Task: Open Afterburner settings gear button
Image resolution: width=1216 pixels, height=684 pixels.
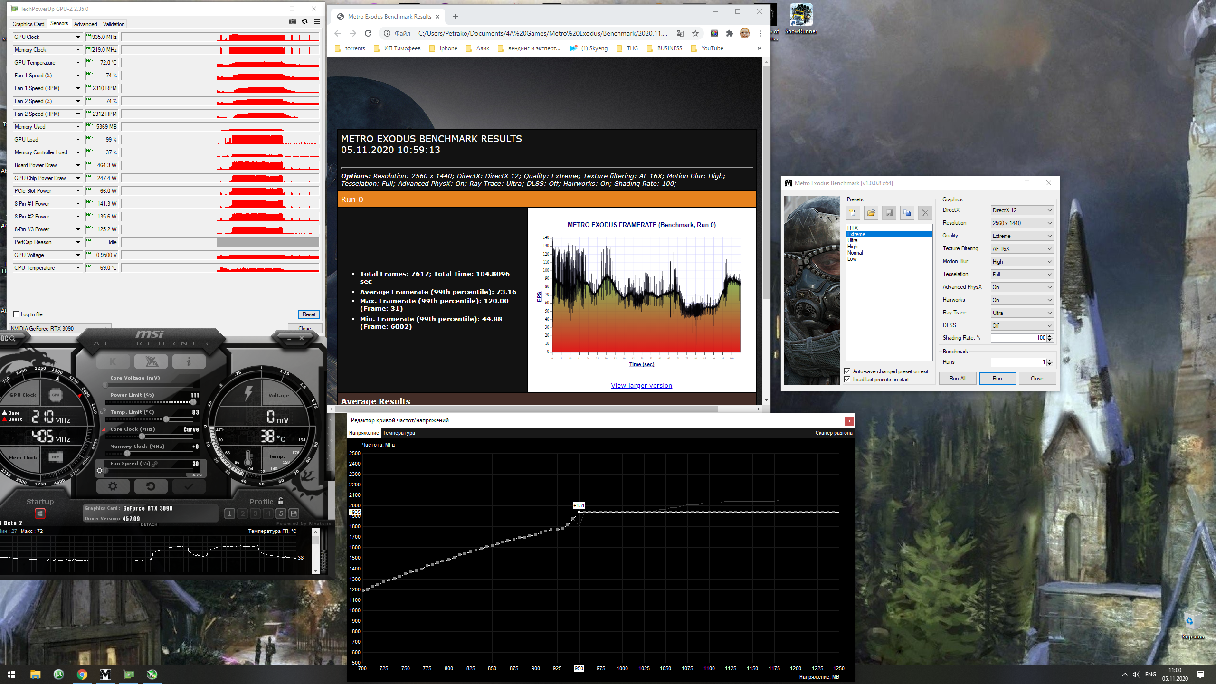Action: pyautogui.click(x=113, y=486)
